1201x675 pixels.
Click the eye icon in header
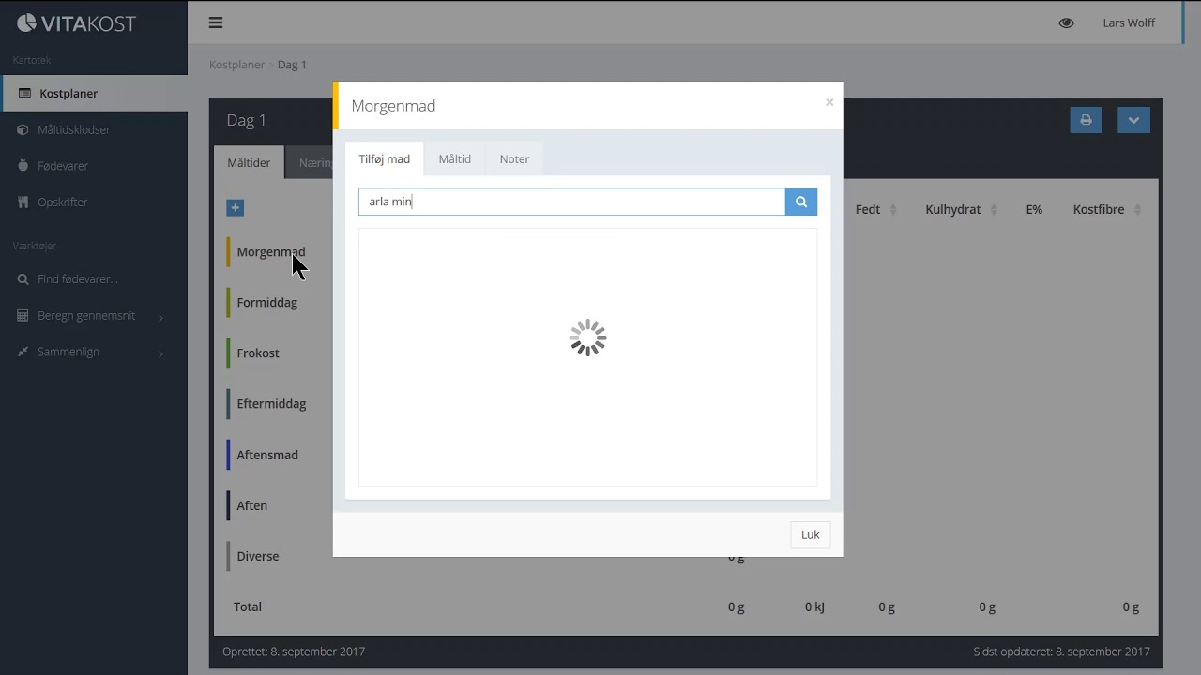1066,22
